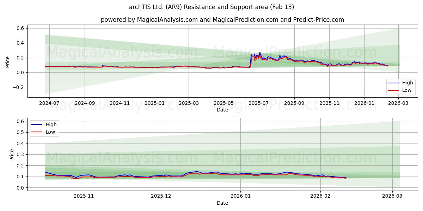Click the top chart x-axis label '2025-01'

[x=154, y=103]
